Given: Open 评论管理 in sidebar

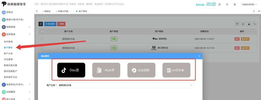Looking at the screenshot, I should coord(8,59).
